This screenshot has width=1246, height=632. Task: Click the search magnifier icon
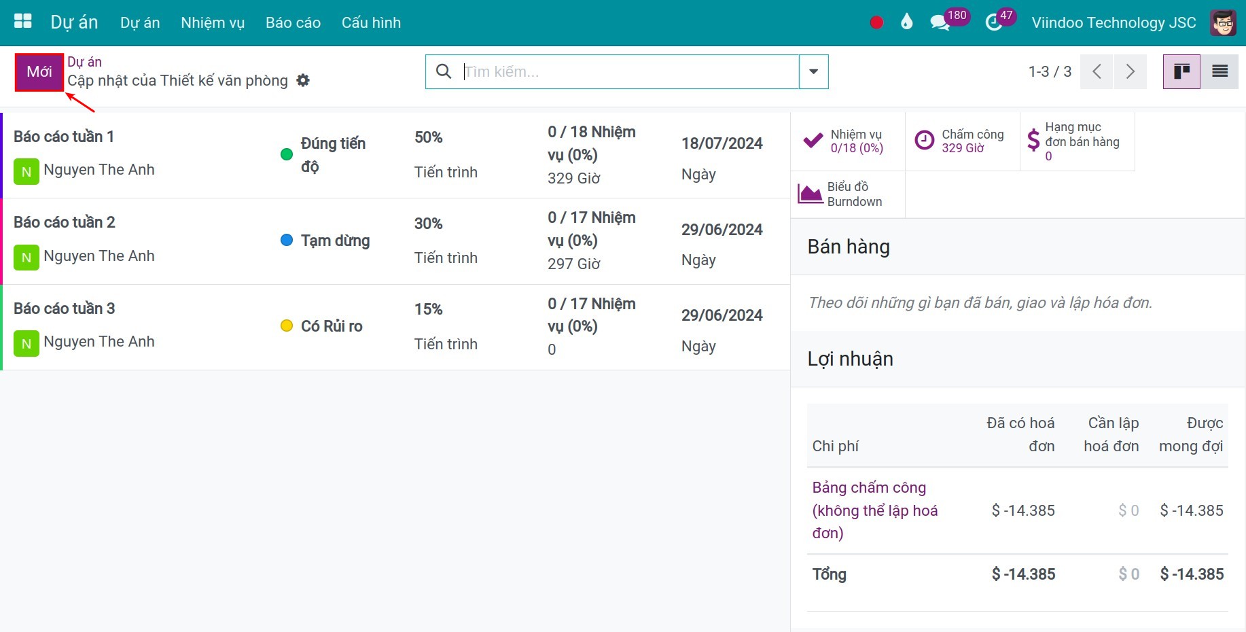[444, 71]
